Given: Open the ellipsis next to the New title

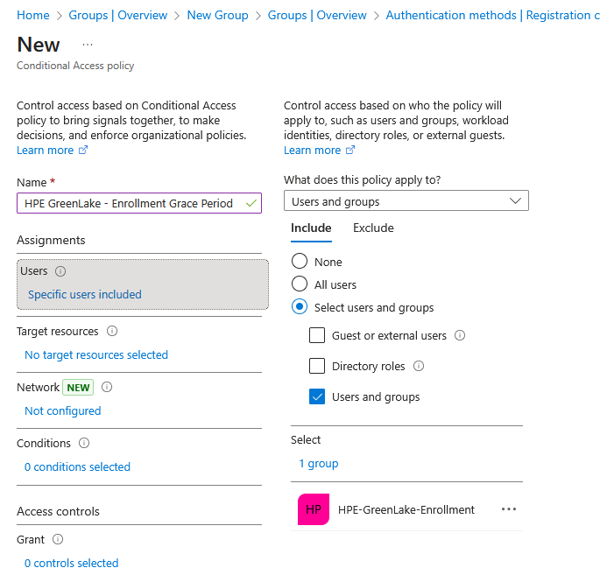Looking at the screenshot, I should pos(88,45).
